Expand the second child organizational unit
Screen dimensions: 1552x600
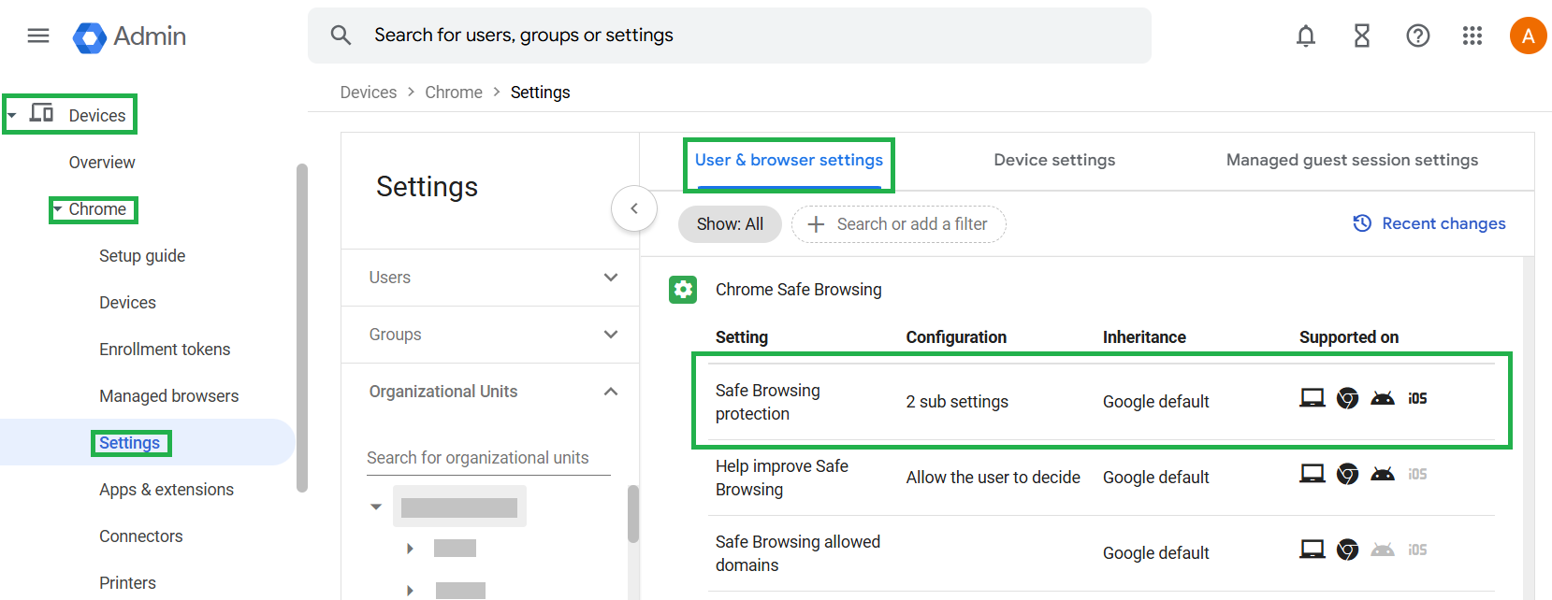click(x=410, y=591)
